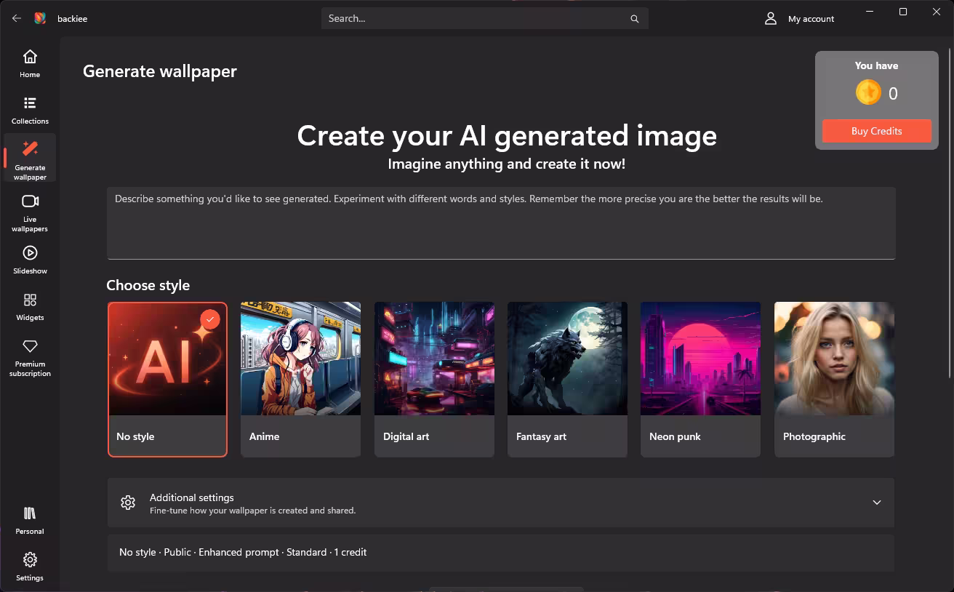Choose the Fantasy art style

(x=567, y=380)
